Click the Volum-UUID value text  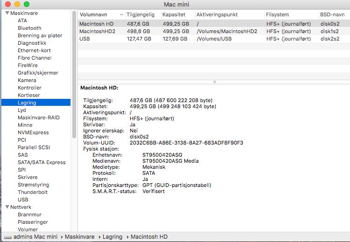click(x=186, y=143)
